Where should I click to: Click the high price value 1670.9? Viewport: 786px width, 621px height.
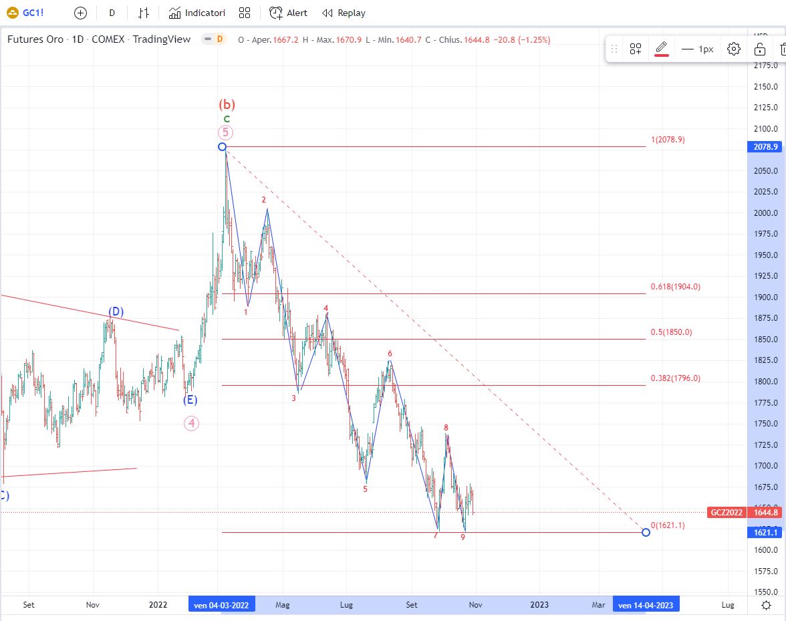348,39
